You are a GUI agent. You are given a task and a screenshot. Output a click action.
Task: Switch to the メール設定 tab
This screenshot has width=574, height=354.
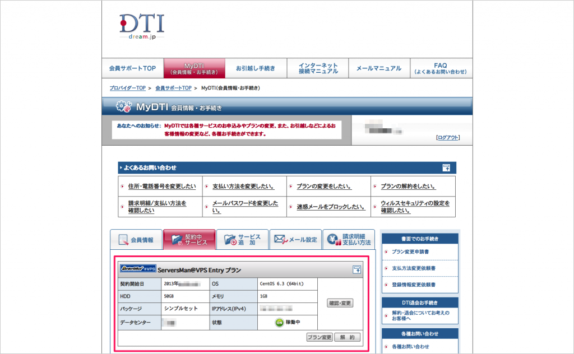click(296, 240)
